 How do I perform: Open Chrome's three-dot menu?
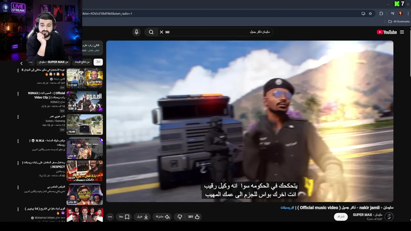coord(408,13)
